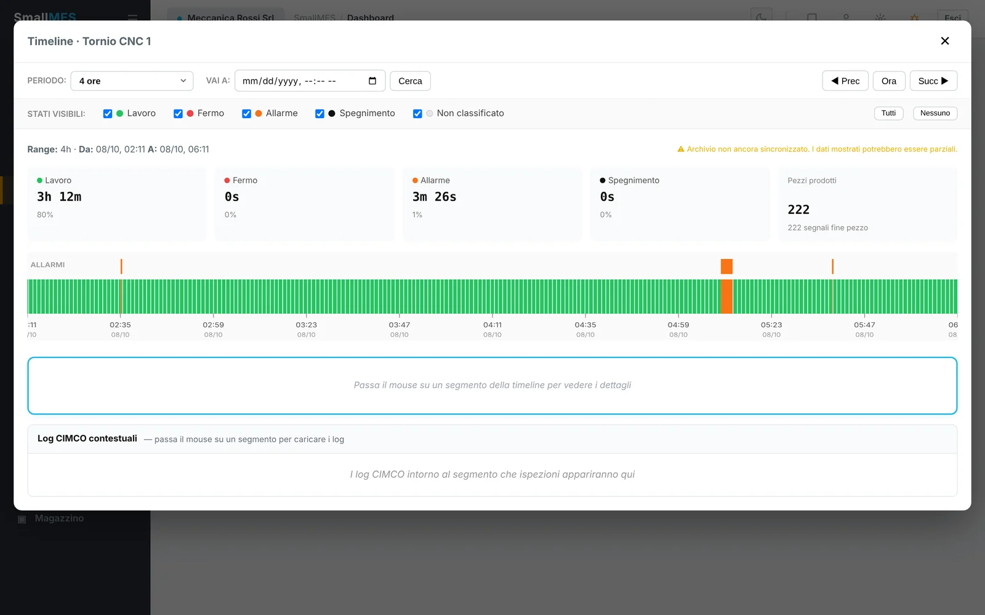Image resolution: width=985 pixels, height=615 pixels.
Task: Select all states with Tutti
Action: [888, 113]
